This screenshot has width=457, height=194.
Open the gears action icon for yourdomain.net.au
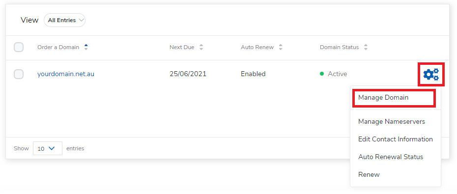(x=431, y=74)
